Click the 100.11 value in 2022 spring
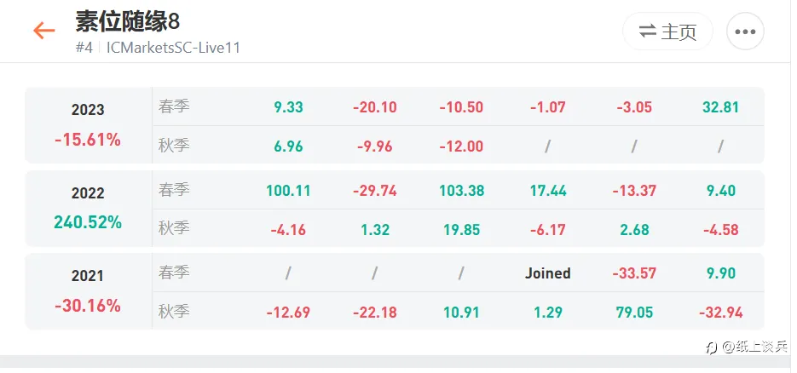 pyautogui.click(x=288, y=191)
